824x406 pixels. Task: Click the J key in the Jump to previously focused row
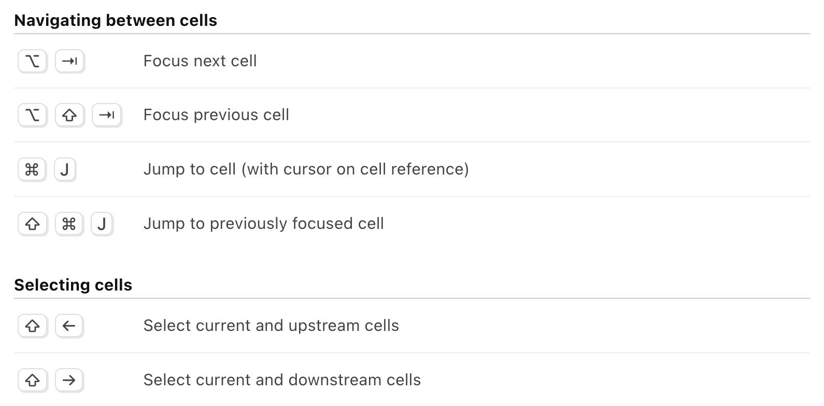click(102, 224)
